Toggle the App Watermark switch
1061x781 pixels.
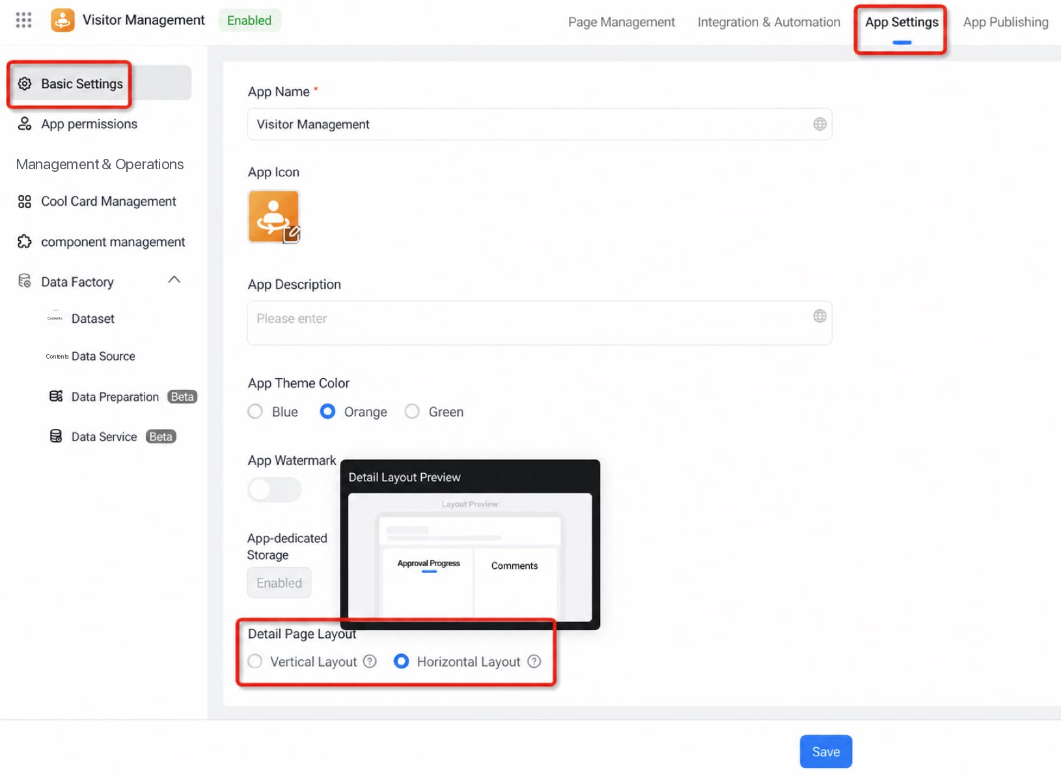(x=274, y=489)
